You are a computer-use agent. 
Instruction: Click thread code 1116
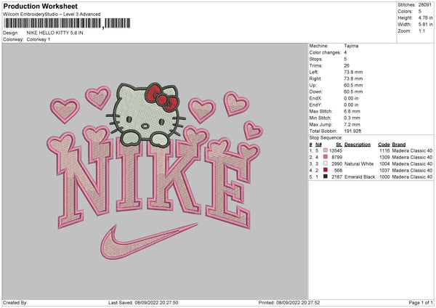click(x=384, y=150)
